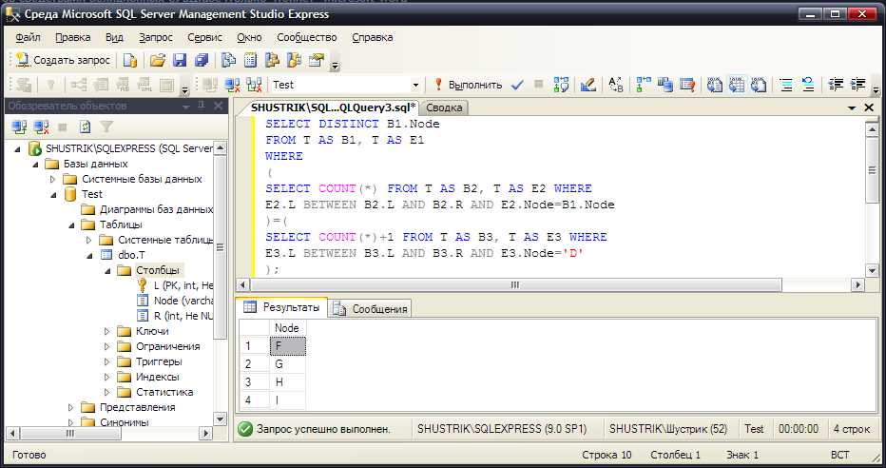
Task: Switch output to Results to Text
Action: (715, 85)
